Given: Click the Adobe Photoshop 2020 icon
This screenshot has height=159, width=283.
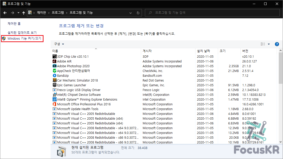Looking at the screenshot, I should coord(55,66).
